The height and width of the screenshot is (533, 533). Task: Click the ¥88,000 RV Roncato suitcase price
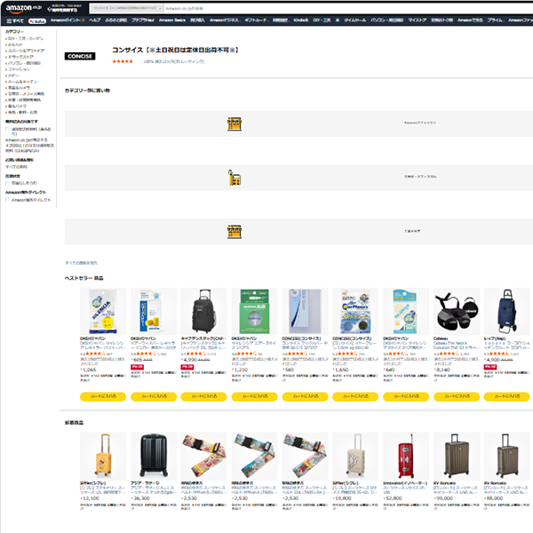point(494,498)
